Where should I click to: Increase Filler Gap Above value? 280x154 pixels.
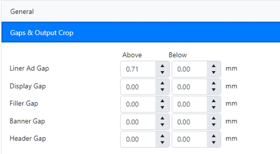162,101
